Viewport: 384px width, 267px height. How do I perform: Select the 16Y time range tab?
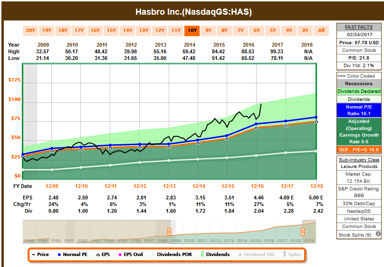pyautogui.click(x=95, y=30)
